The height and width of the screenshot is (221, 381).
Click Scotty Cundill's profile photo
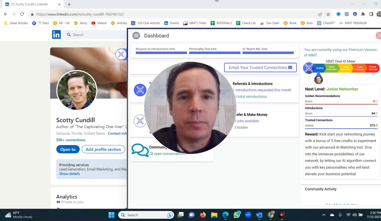click(x=77, y=90)
